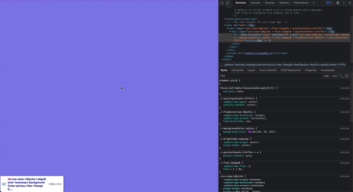Switch to the Performance tab
Screen dimensions: 353x192
[x=301, y=3]
